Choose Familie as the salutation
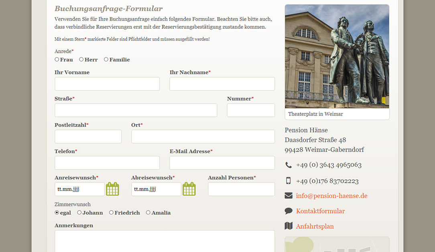The image size is (435, 252). coord(106,60)
